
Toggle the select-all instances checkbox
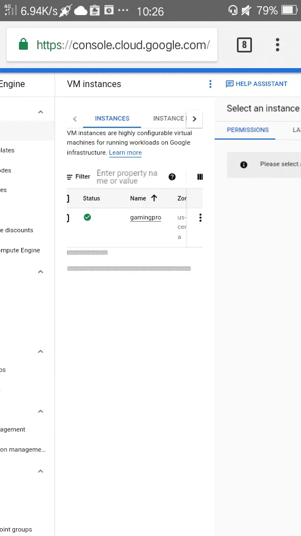click(67, 198)
